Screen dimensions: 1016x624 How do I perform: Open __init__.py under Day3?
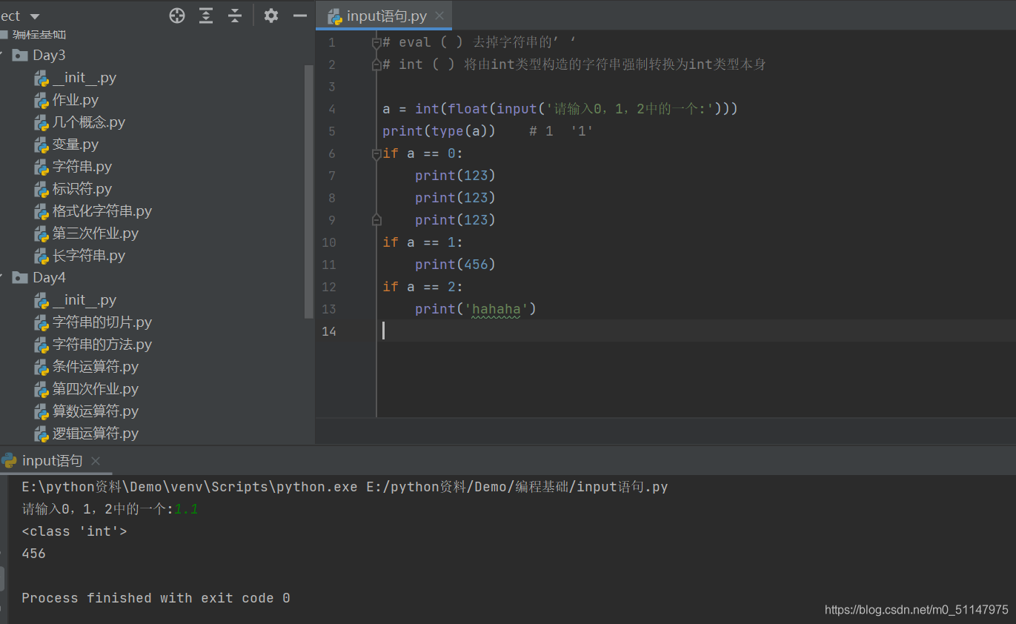(x=84, y=77)
